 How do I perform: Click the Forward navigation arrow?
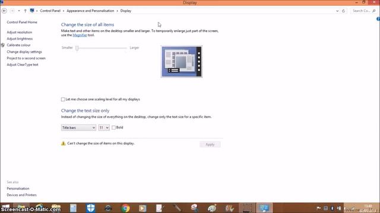click(12, 11)
